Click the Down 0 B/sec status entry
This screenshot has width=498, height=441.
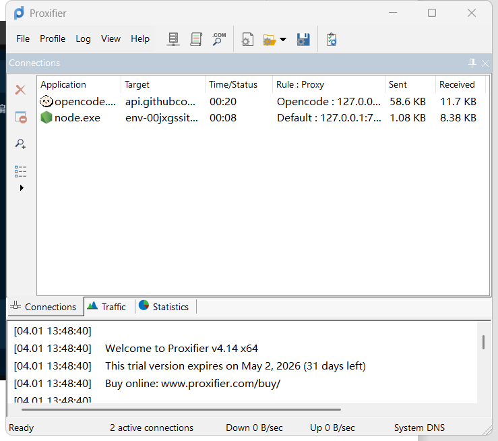254,428
